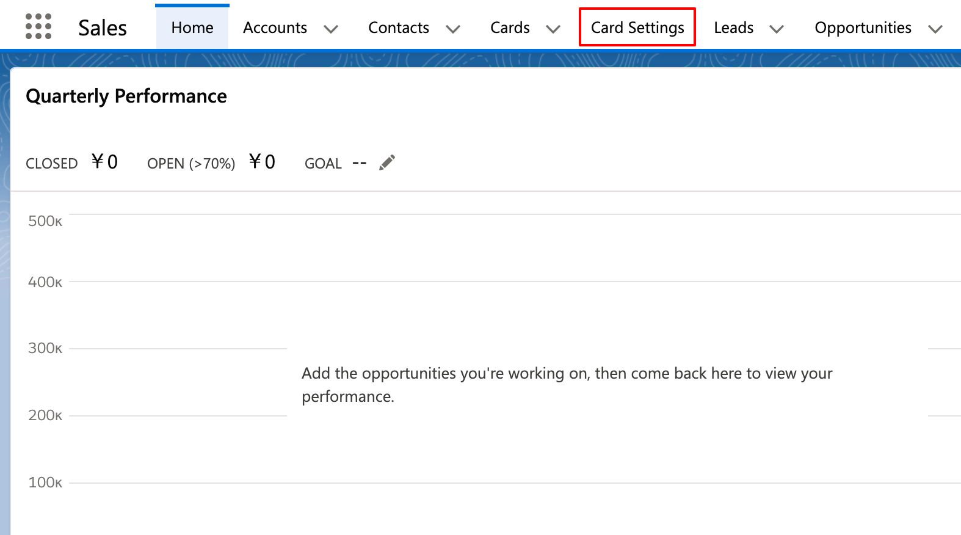Image resolution: width=961 pixels, height=535 pixels.
Task: Open the Card Settings tab
Action: click(x=637, y=27)
